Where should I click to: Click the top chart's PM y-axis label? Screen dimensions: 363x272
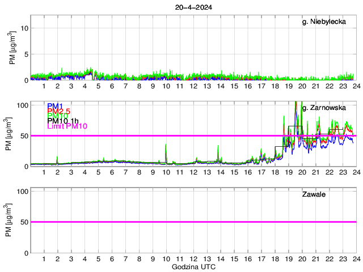coord(13,48)
